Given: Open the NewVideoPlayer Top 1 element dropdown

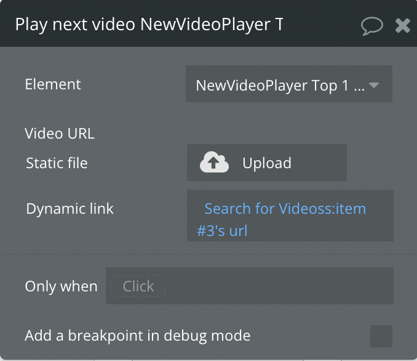Looking at the screenshot, I should pyautogui.click(x=289, y=84).
